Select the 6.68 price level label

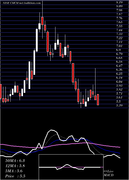(119, 58)
